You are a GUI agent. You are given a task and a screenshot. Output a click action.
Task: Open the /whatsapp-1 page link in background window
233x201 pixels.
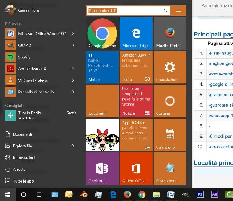point(221,116)
